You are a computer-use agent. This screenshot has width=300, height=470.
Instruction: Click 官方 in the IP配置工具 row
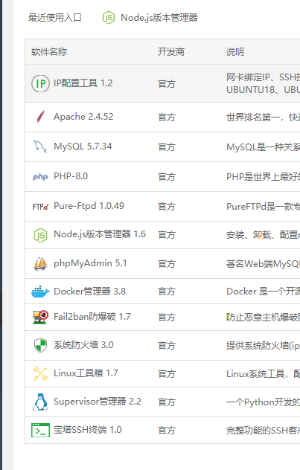click(x=167, y=84)
